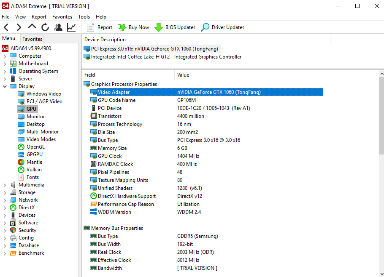Switch to the Menu tab
This screenshot has width=384, height=277.
[9, 39]
